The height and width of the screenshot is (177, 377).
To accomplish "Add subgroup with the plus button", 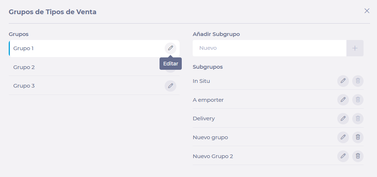I will [x=355, y=48].
